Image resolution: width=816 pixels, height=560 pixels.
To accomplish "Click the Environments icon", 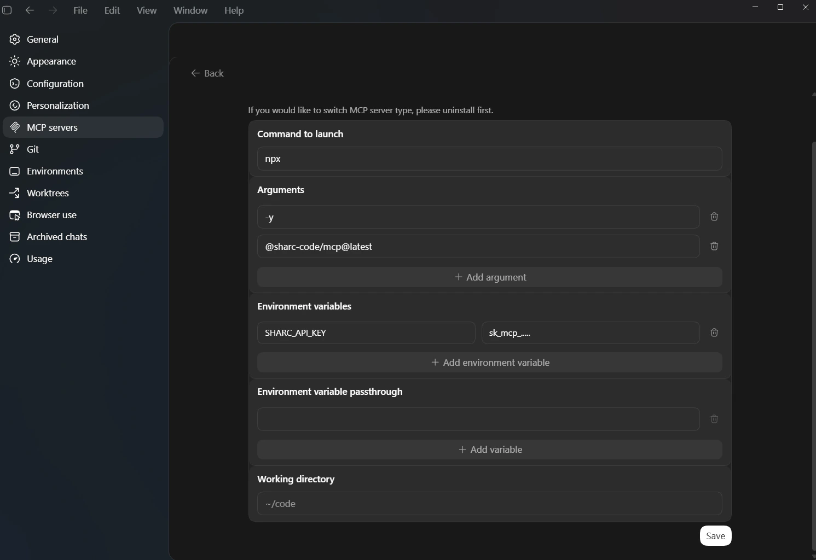I will coord(15,171).
